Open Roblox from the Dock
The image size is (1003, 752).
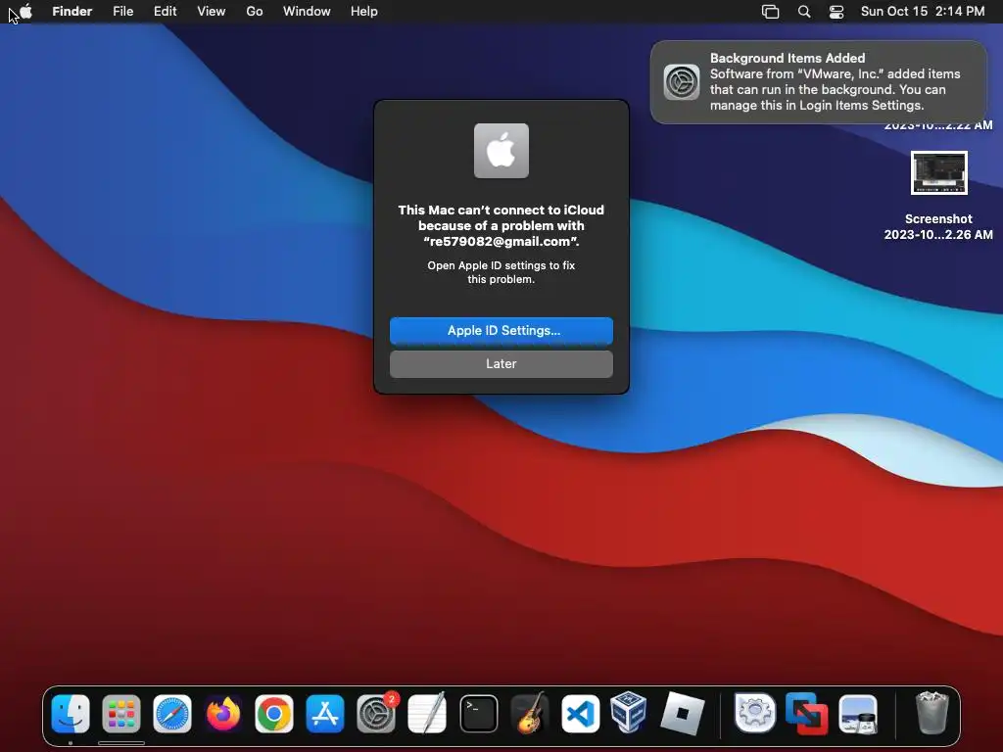click(682, 713)
